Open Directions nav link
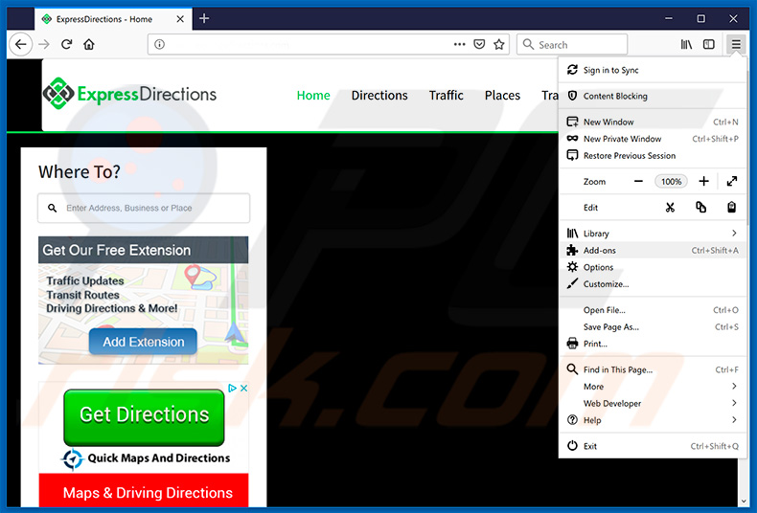This screenshot has width=757, height=513. click(x=379, y=96)
